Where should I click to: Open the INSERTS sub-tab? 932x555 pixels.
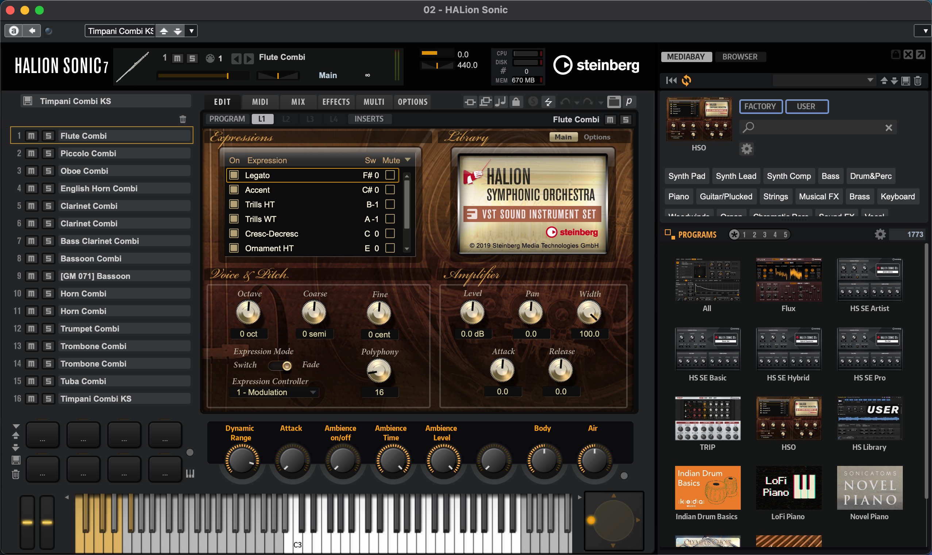point(369,119)
